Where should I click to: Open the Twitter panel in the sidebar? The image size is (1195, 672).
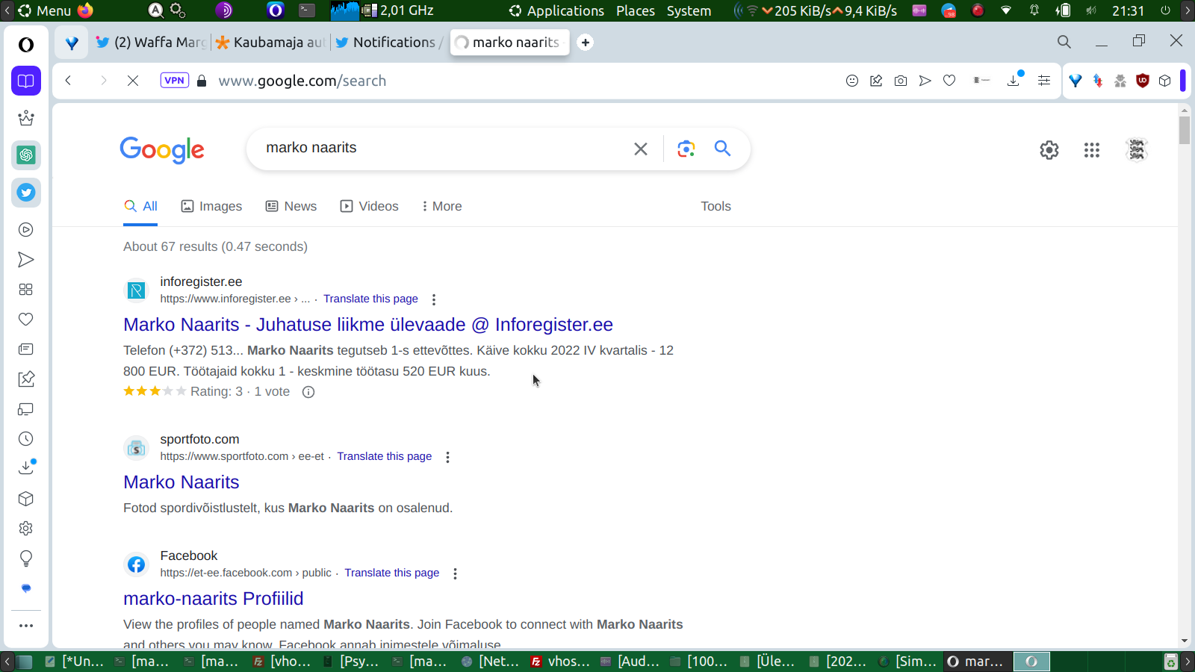26,193
